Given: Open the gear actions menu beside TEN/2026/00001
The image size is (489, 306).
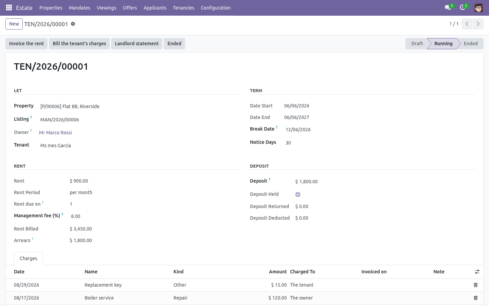Looking at the screenshot, I should pyautogui.click(x=73, y=24).
